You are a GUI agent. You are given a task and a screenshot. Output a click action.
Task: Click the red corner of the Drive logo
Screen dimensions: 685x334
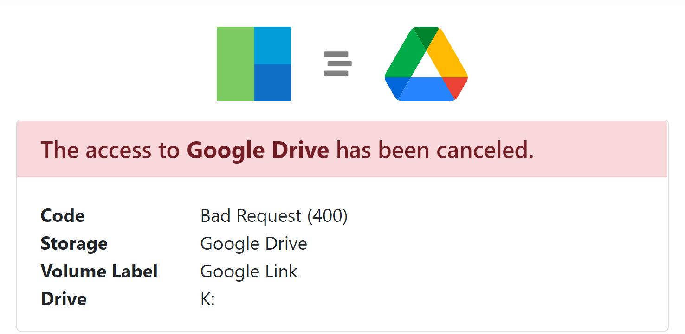click(456, 86)
